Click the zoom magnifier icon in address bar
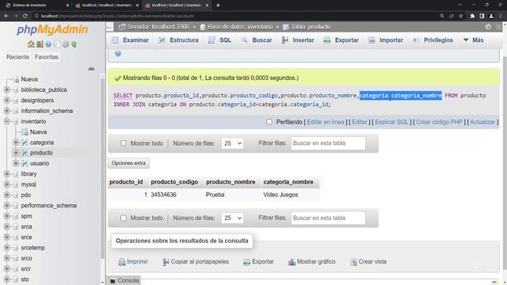507x285 pixels. tap(442, 16)
